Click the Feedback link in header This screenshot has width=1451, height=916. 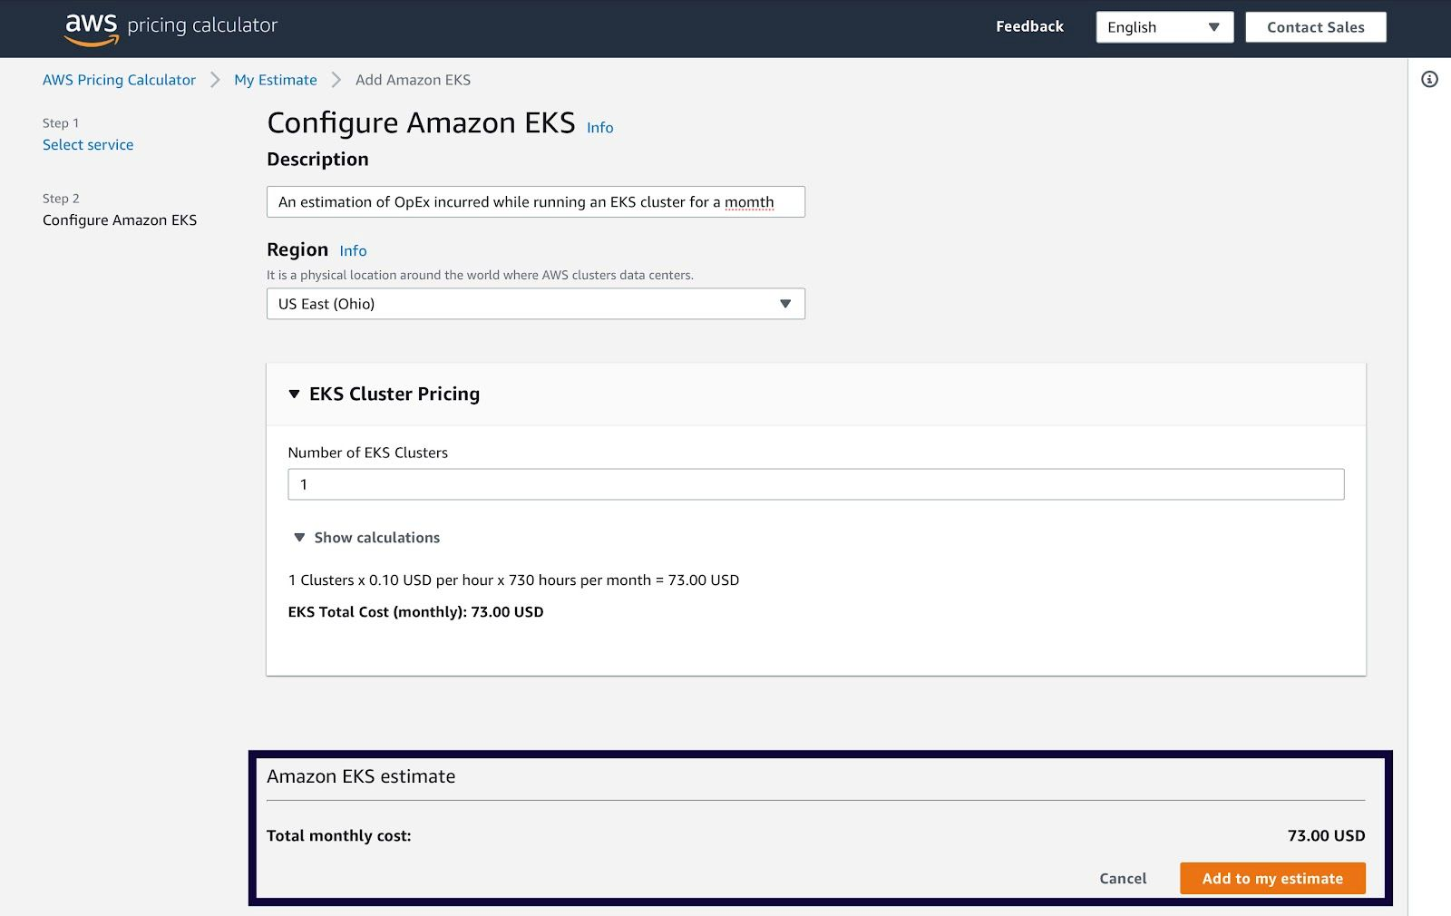[1029, 26]
